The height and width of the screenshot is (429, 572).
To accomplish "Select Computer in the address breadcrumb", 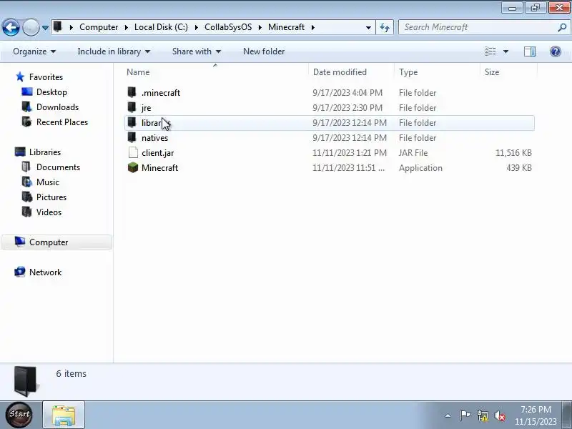I will point(99,27).
